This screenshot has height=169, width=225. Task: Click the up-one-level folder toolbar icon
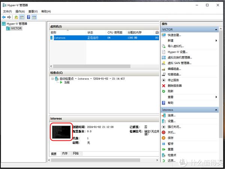pyautogui.click(x=16, y=17)
